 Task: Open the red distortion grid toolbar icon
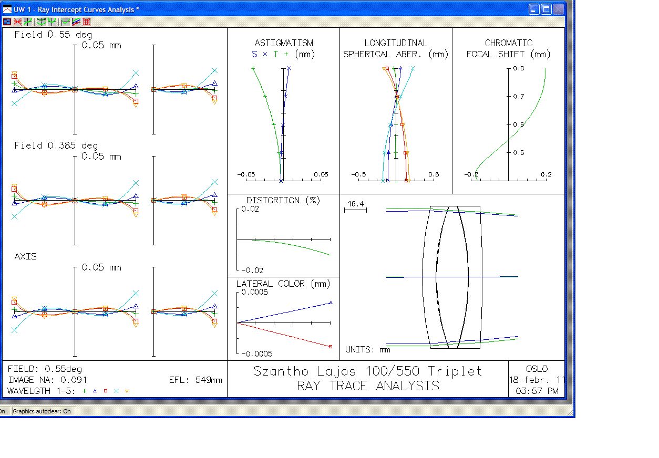coord(87,22)
